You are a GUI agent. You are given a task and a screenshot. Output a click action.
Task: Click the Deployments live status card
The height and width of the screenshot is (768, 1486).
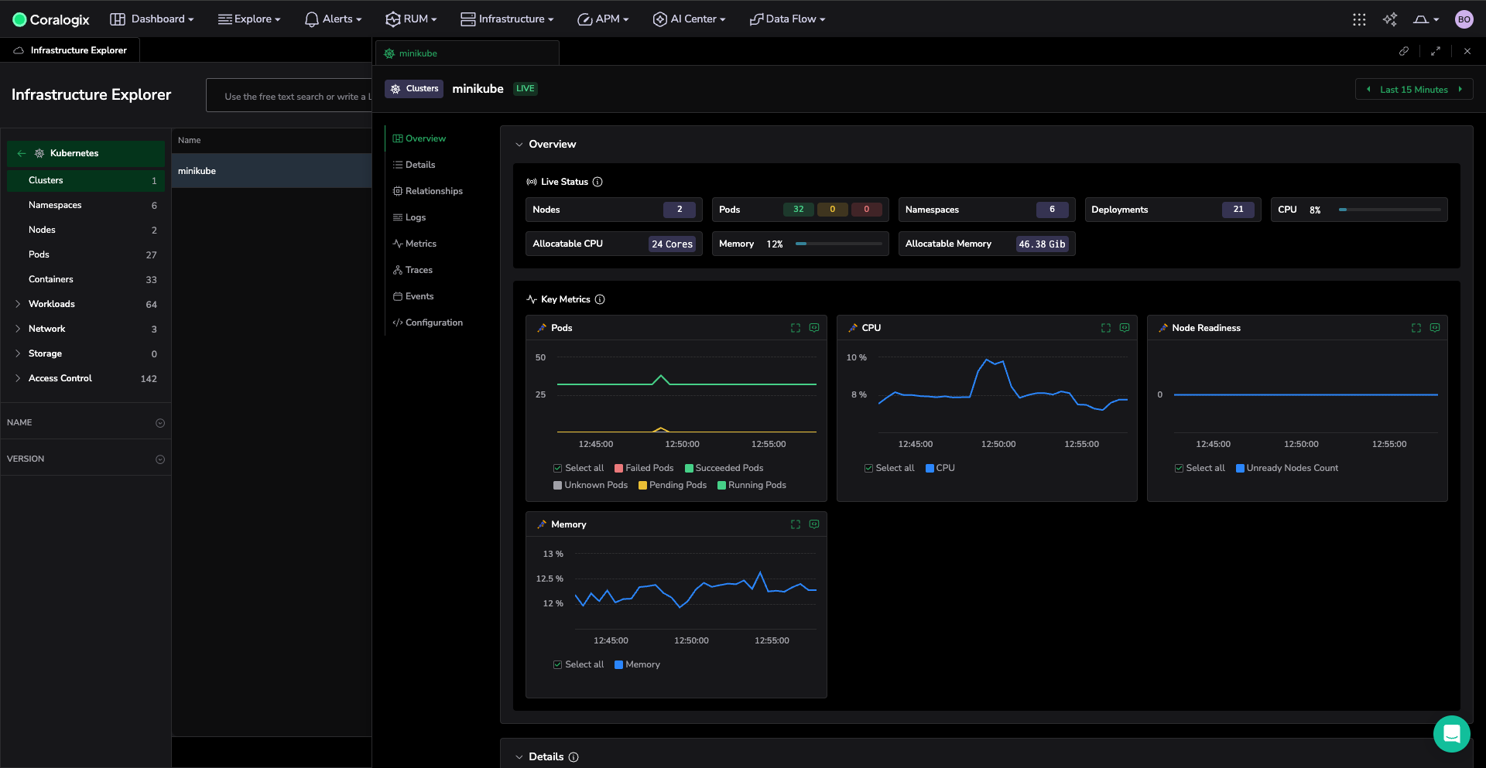[1173, 210]
